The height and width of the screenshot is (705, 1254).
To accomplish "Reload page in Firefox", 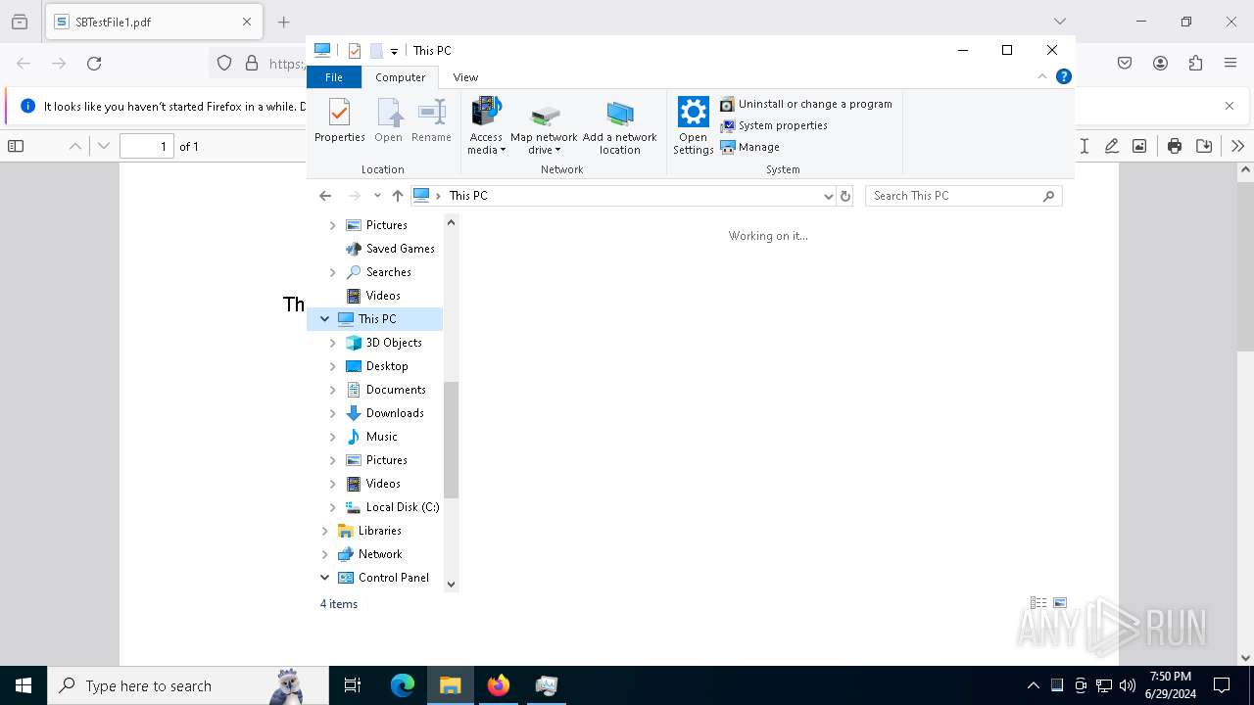I will pos(94,64).
